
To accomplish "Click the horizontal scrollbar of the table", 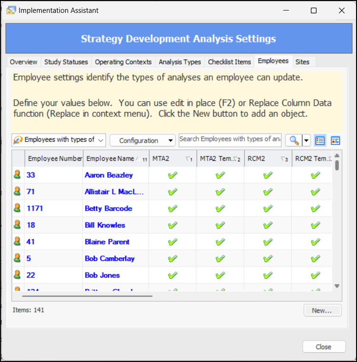I will 87,296.
